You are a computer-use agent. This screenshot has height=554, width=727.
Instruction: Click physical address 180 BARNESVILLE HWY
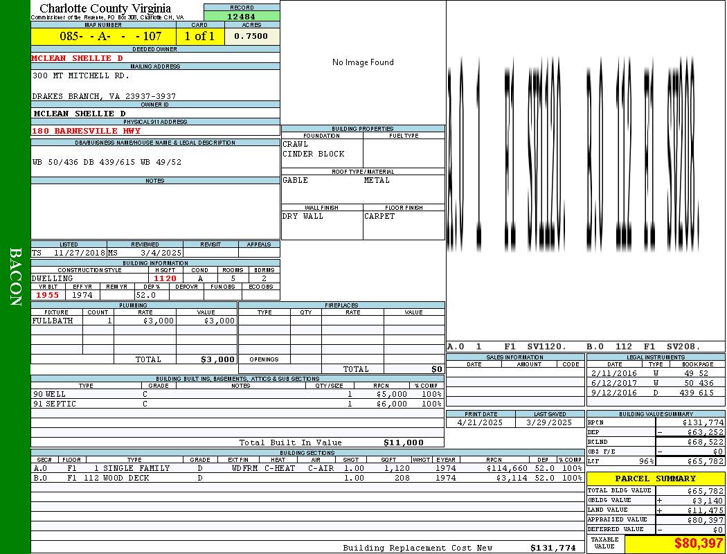point(86,131)
